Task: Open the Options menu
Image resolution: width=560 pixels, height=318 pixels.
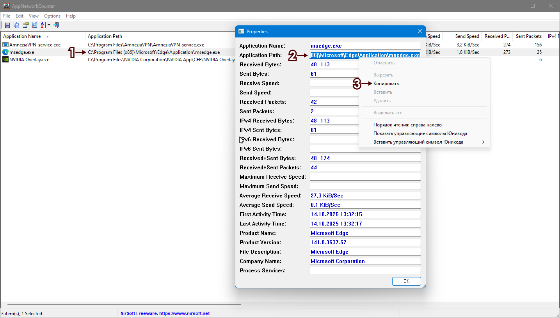Action: coord(52,16)
